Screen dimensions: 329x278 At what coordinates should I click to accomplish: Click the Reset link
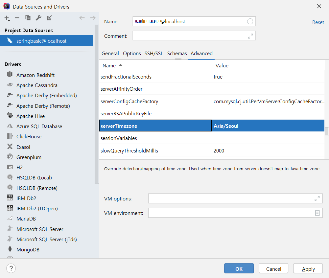[318, 22]
